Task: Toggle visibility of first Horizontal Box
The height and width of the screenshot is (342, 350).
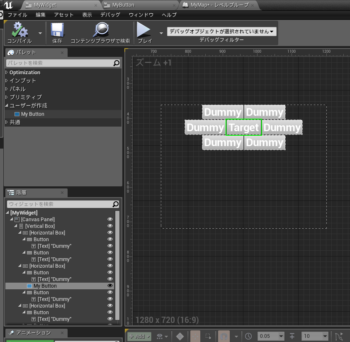Action: pyautogui.click(x=110, y=233)
